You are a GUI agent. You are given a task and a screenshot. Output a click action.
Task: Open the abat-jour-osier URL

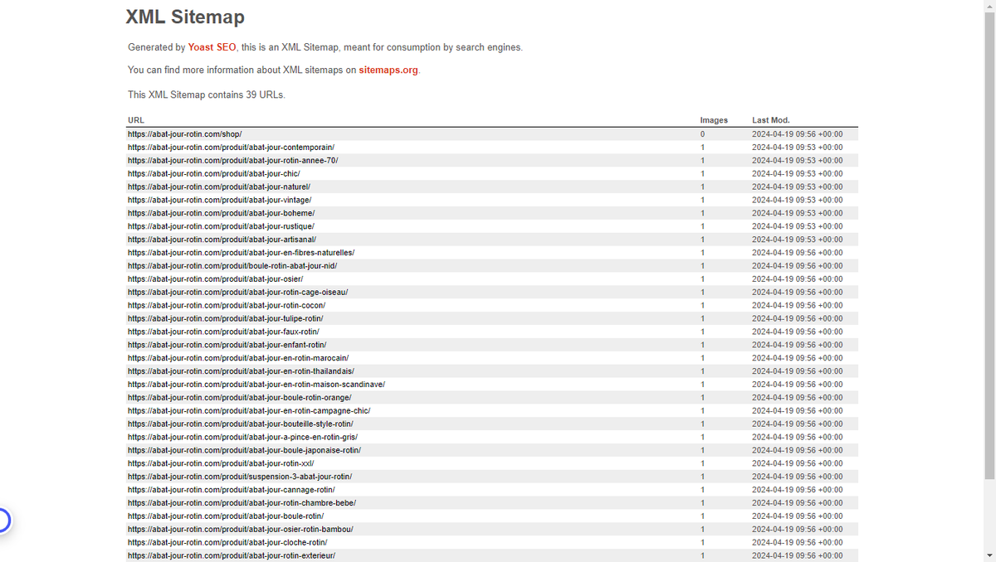(215, 279)
